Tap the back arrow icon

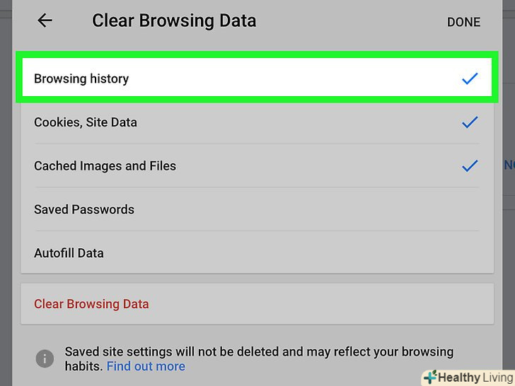pyautogui.click(x=45, y=21)
